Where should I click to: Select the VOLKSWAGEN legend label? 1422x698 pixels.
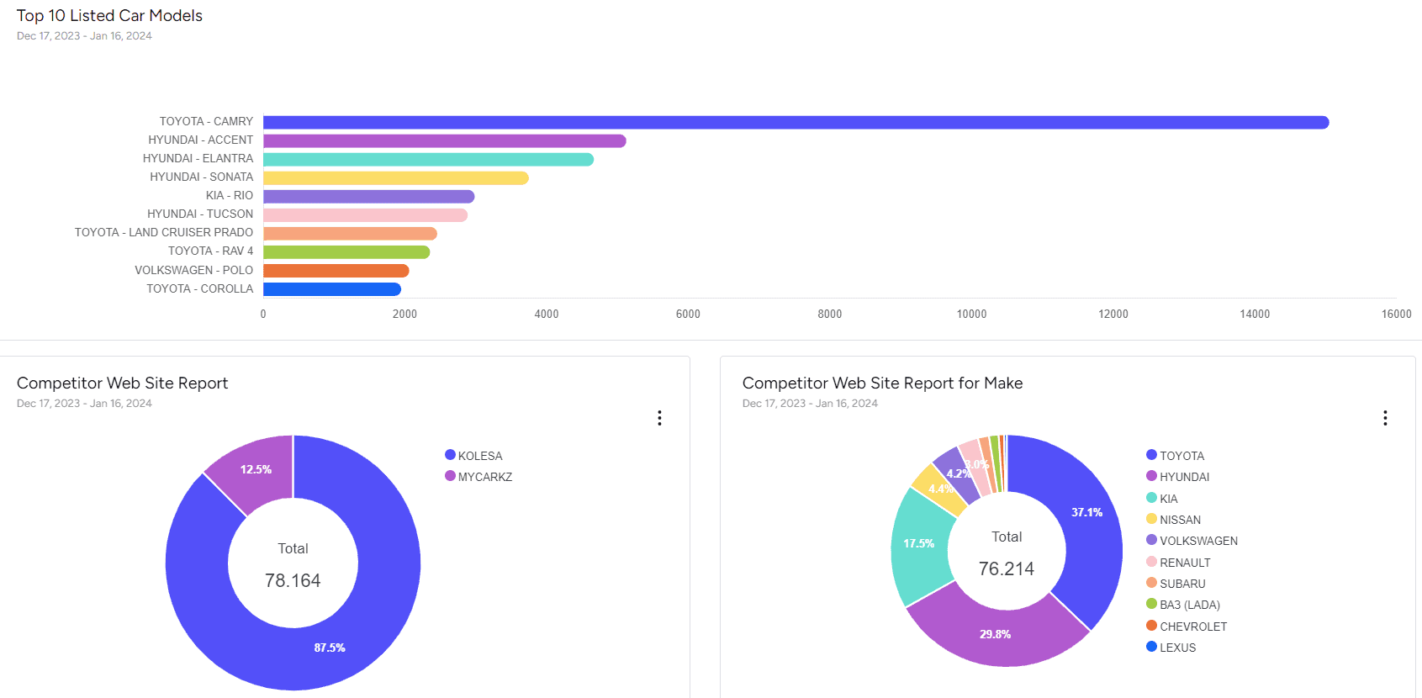1198,541
